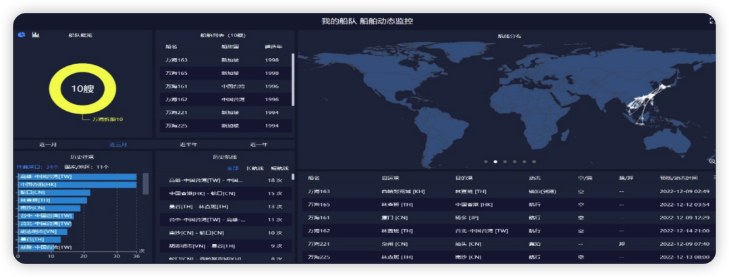Select the 近三月 time range tab
This screenshot has height=277, width=729.
(x=118, y=145)
